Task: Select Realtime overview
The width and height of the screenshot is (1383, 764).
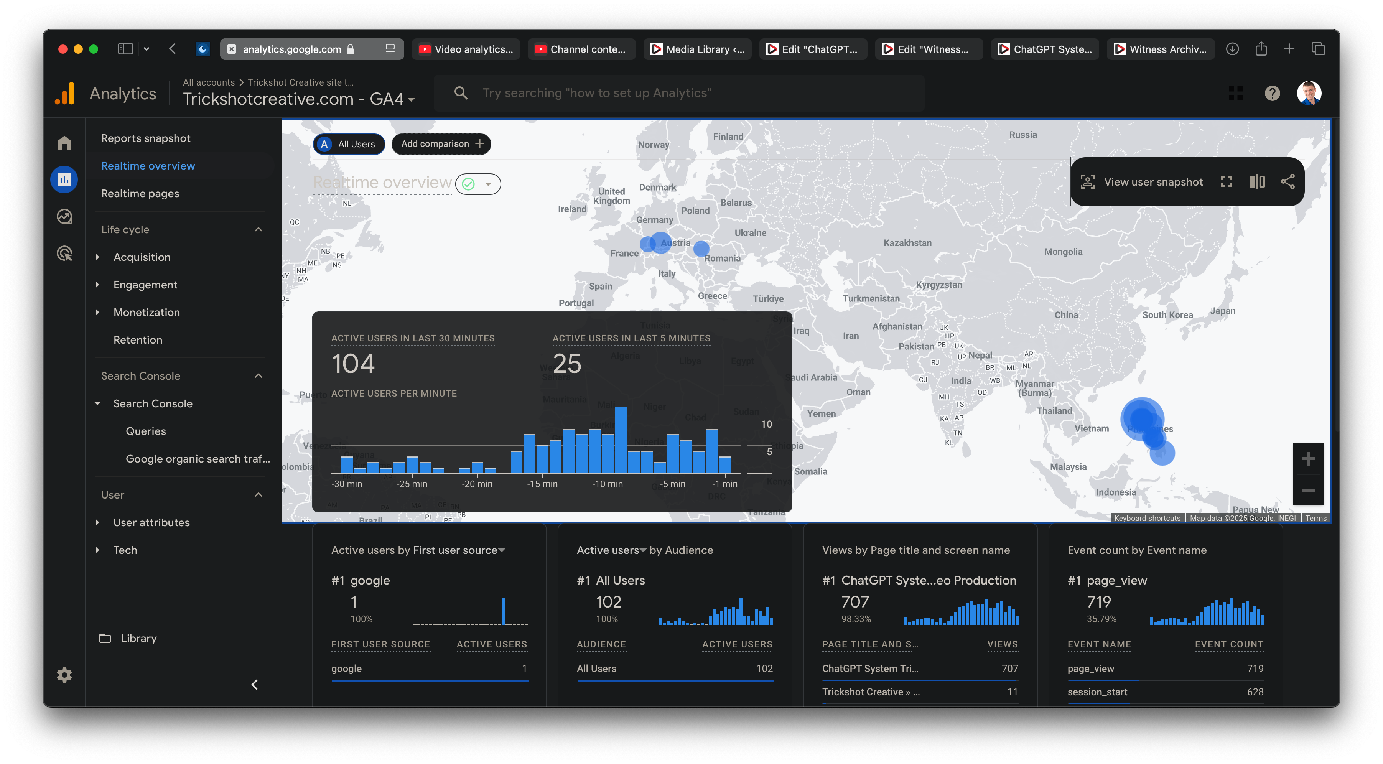Action: pyautogui.click(x=148, y=166)
